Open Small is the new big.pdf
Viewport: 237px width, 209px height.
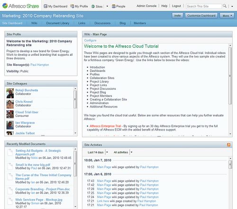(x=33, y=165)
